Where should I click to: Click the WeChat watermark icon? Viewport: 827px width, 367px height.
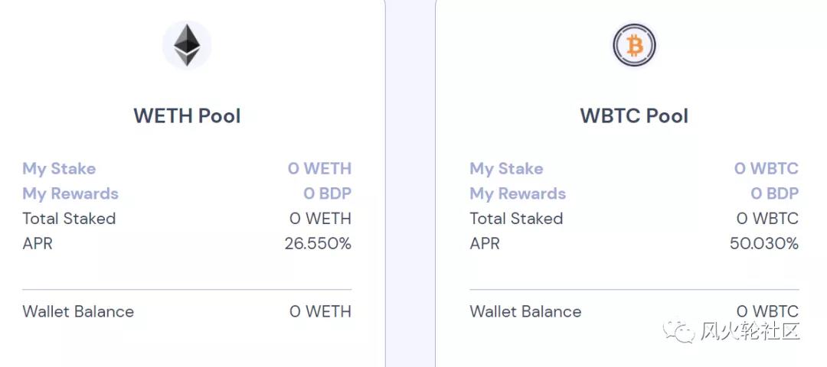tap(679, 333)
